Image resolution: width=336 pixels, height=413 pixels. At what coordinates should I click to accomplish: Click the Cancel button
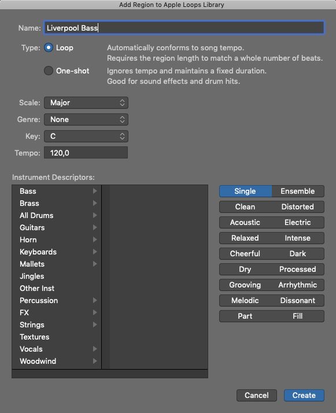click(257, 395)
